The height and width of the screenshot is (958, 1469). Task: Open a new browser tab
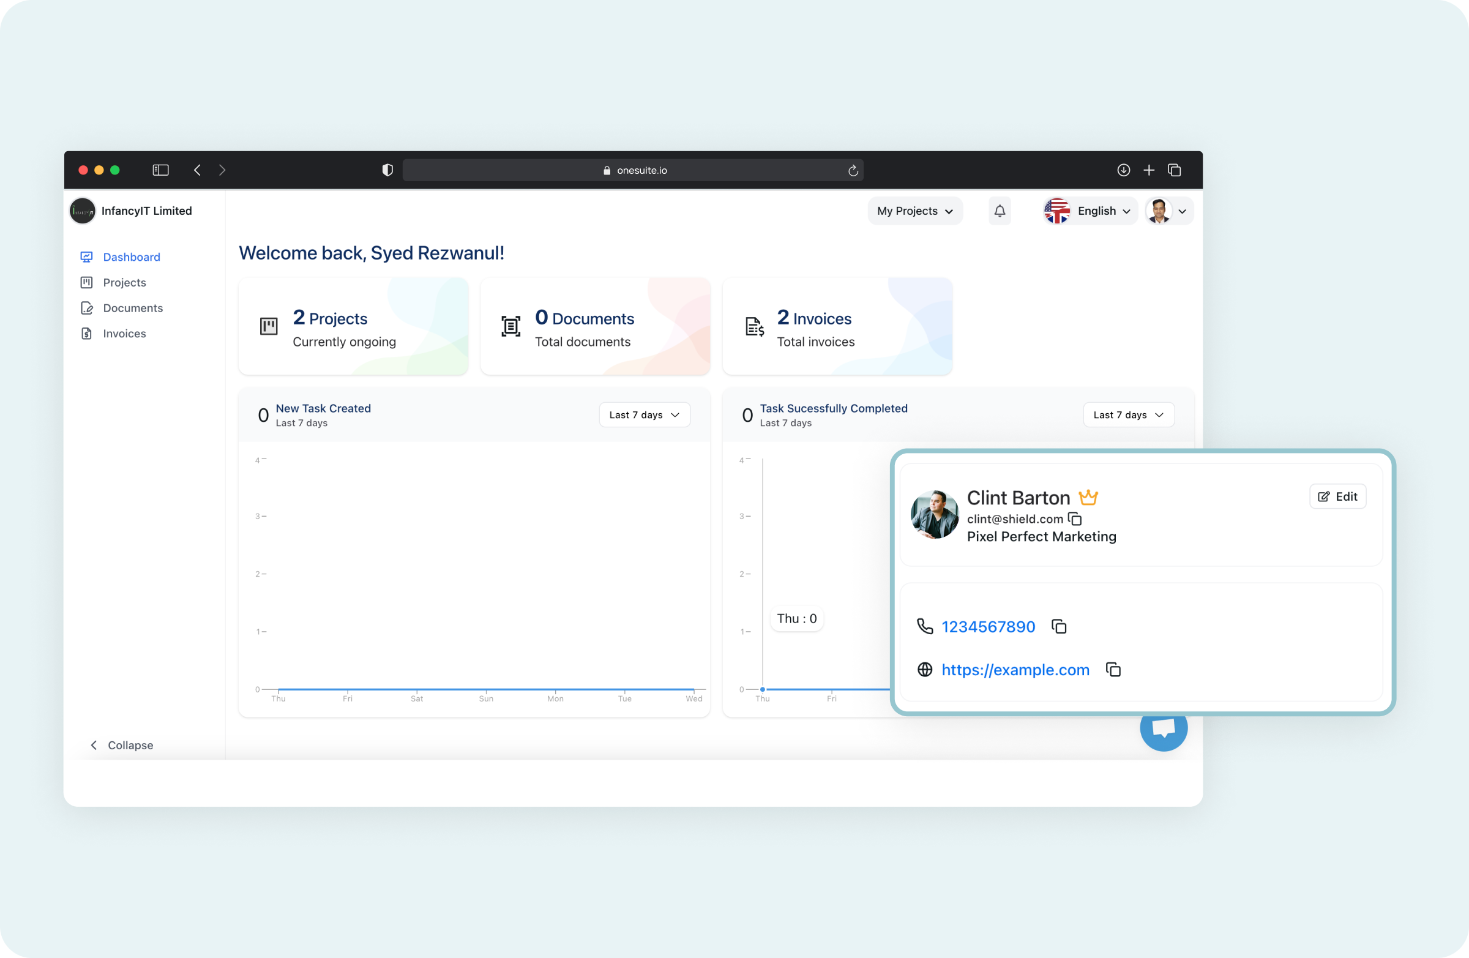pyautogui.click(x=1149, y=170)
